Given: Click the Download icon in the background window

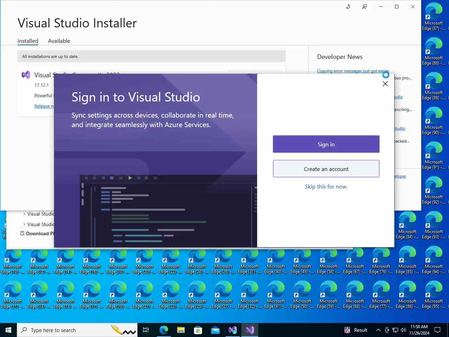Looking at the screenshot, I should pos(22,233).
